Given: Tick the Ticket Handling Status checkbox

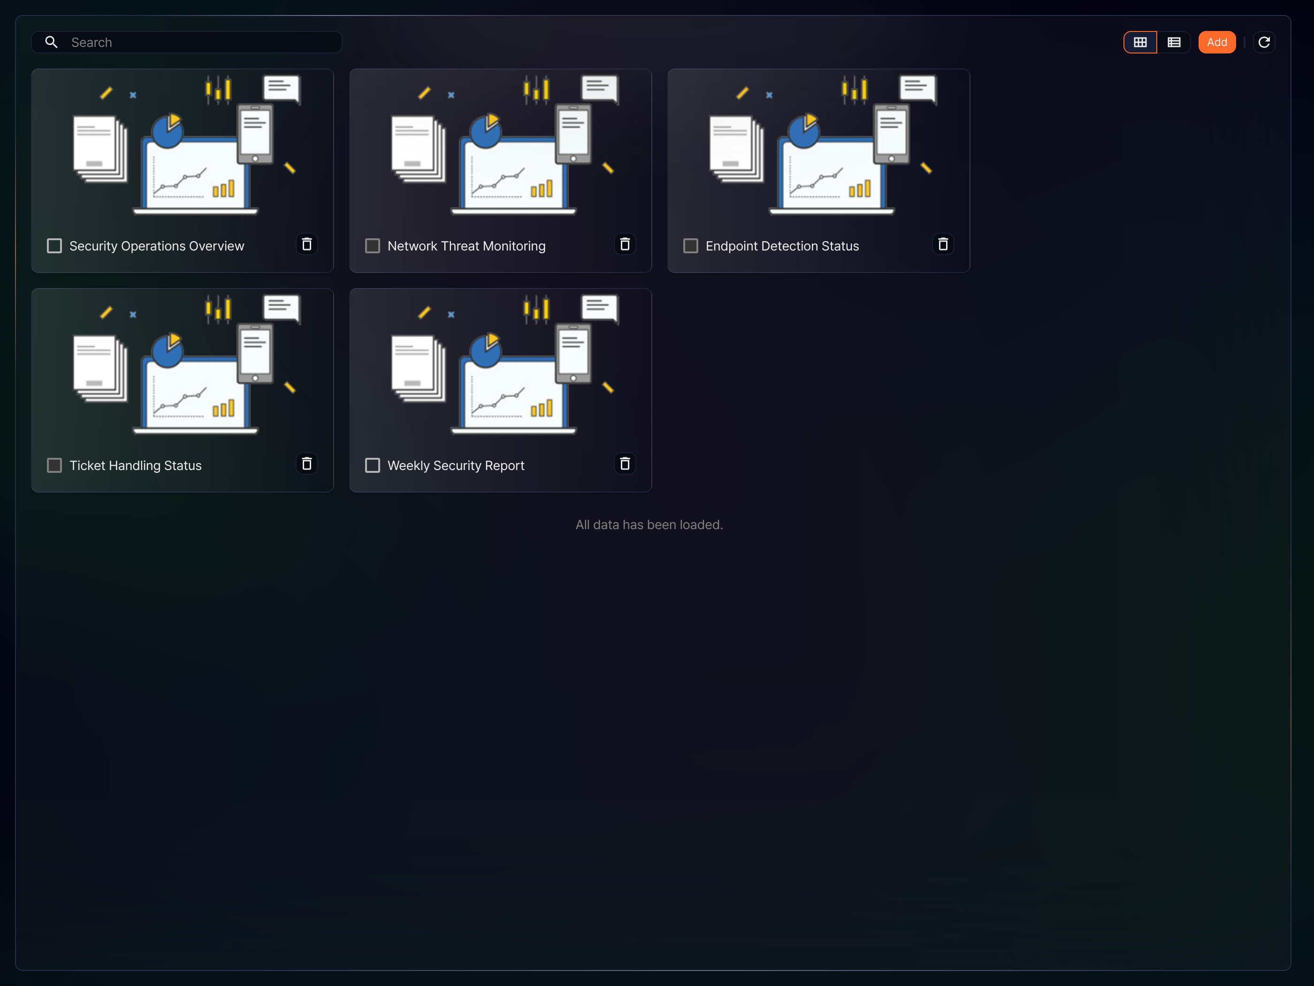Looking at the screenshot, I should (x=54, y=465).
